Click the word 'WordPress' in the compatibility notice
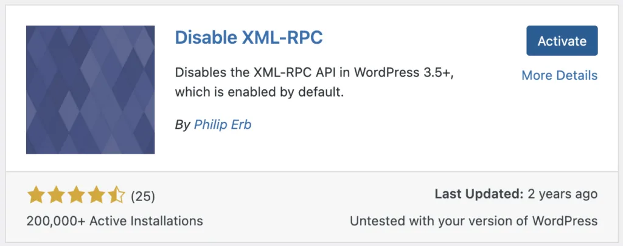The height and width of the screenshot is (246, 623). point(565,221)
